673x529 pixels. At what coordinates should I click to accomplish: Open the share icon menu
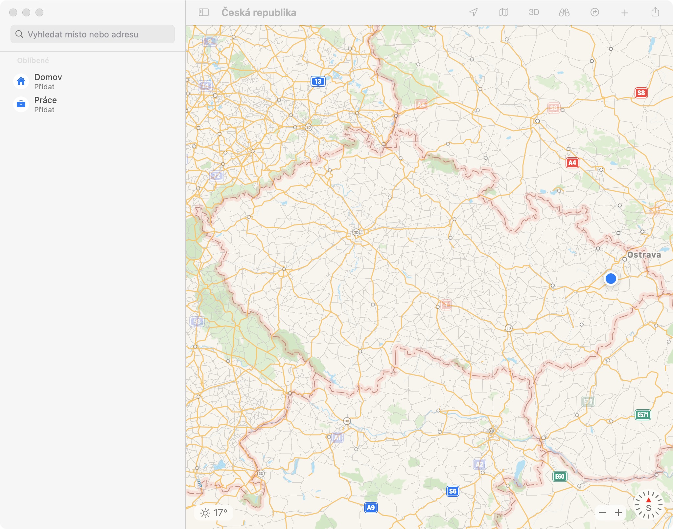(x=655, y=12)
